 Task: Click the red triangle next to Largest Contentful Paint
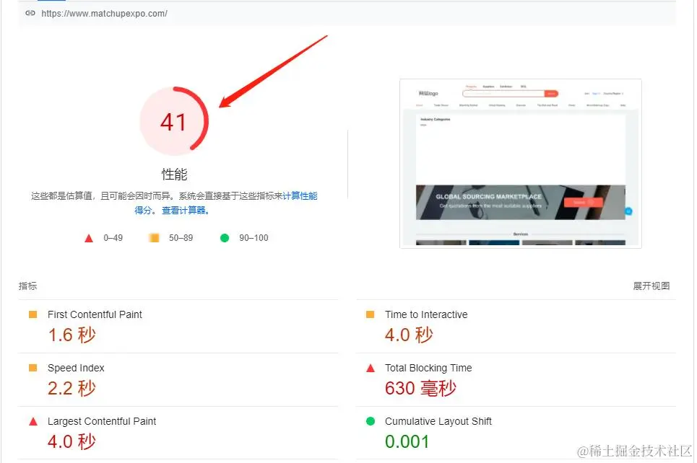click(33, 421)
